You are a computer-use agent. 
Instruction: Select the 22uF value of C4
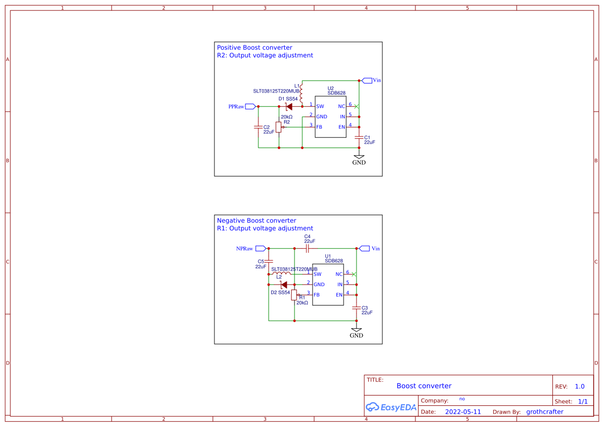309,241
